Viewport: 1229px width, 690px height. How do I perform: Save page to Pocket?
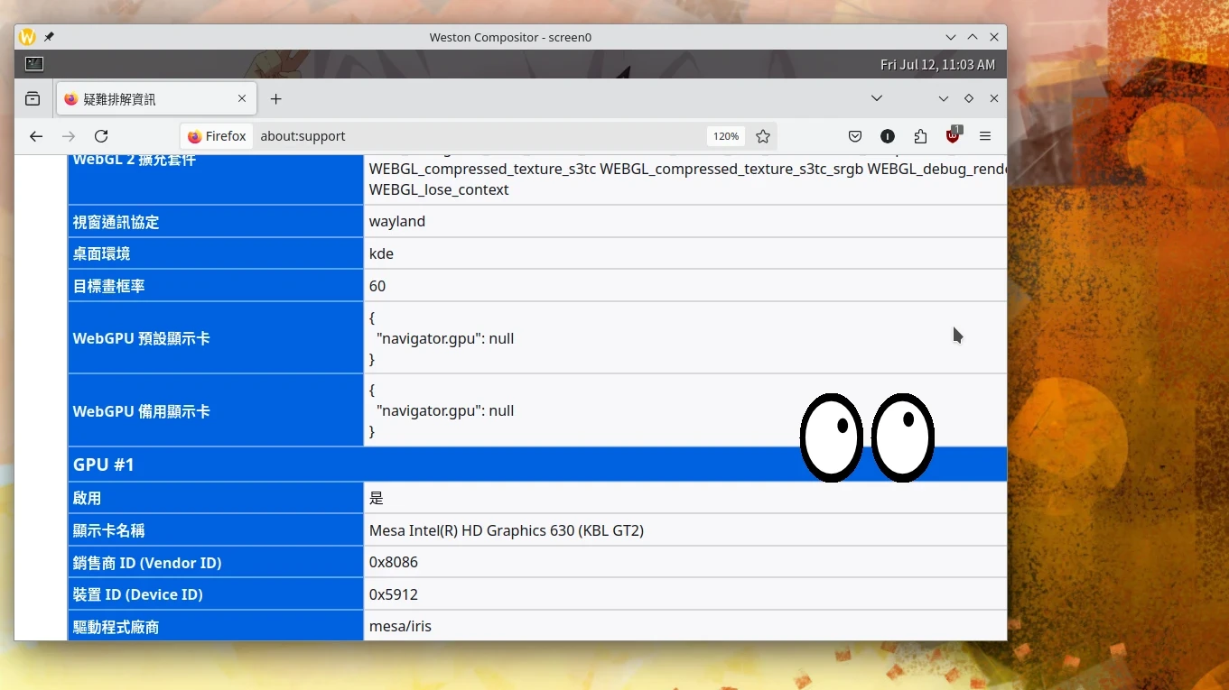click(854, 136)
